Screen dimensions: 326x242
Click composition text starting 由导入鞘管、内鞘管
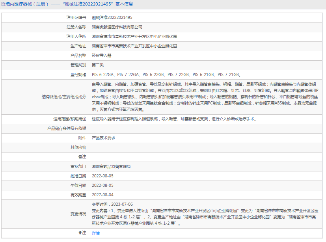click(205, 97)
